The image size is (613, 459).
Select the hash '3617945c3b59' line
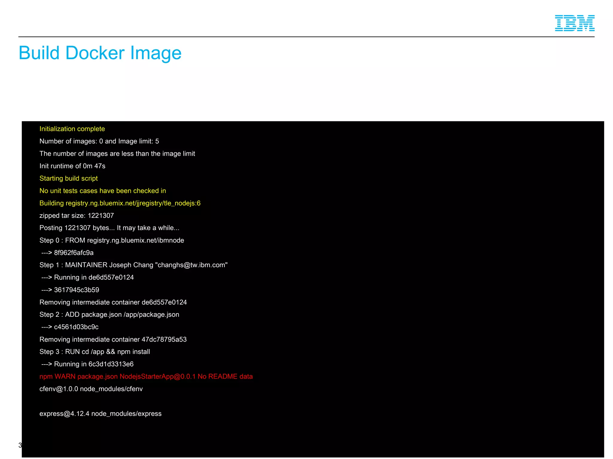tap(70, 290)
